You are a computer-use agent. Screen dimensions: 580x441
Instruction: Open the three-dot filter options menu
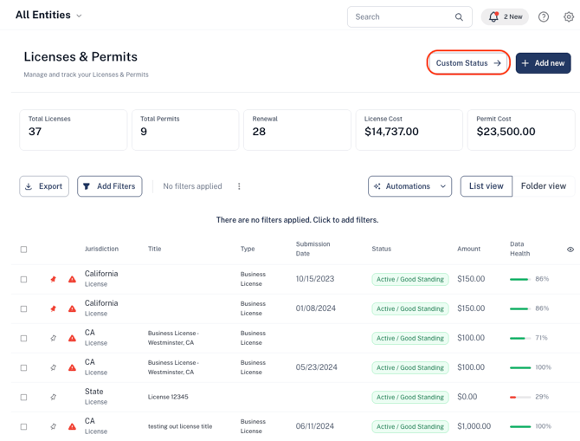[x=239, y=186]
